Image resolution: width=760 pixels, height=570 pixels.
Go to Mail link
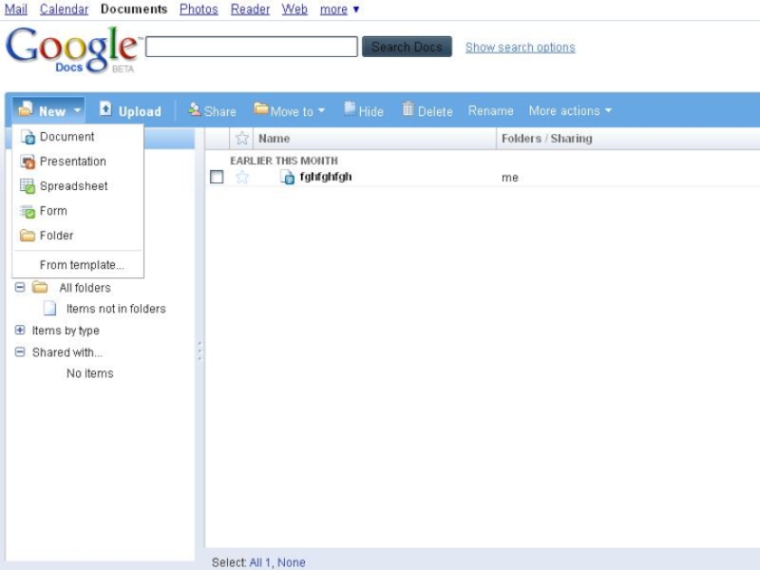click(x=16, y=9)
